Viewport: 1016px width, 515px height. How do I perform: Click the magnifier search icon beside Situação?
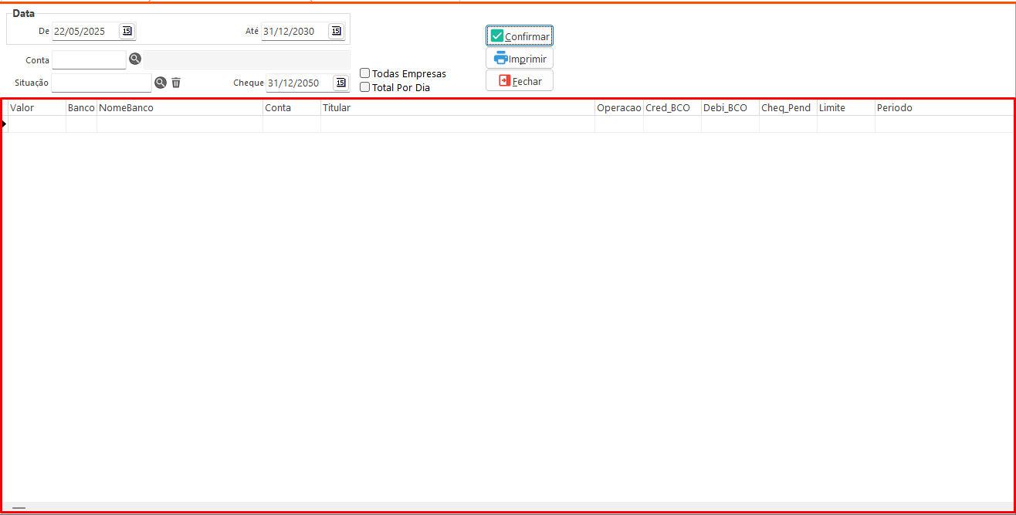(x=161, y=83)
